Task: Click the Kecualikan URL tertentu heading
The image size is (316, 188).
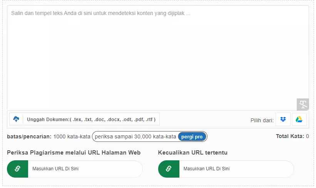Action: 192,153
